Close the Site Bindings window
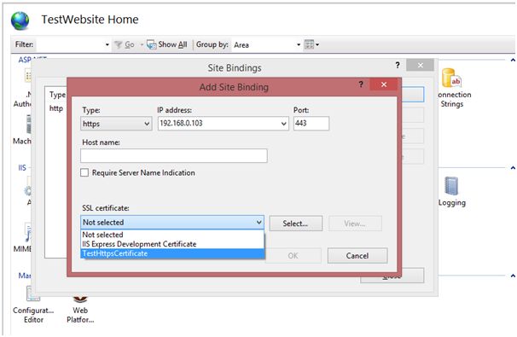The height and width of the screenshot is (337, 517). click(420, 66)
